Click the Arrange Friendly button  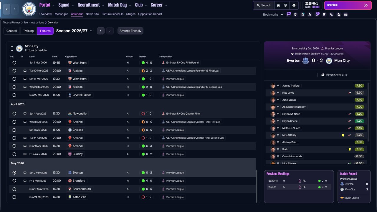click(130, 31)
